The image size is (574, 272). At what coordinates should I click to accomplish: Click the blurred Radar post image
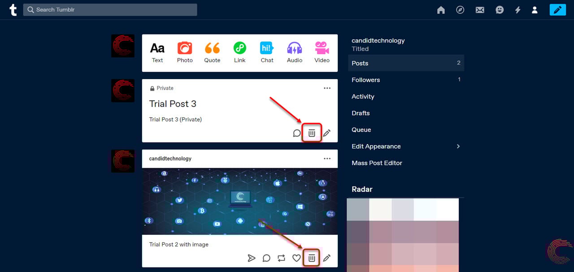pyautogui.click(x=403, y=235)
